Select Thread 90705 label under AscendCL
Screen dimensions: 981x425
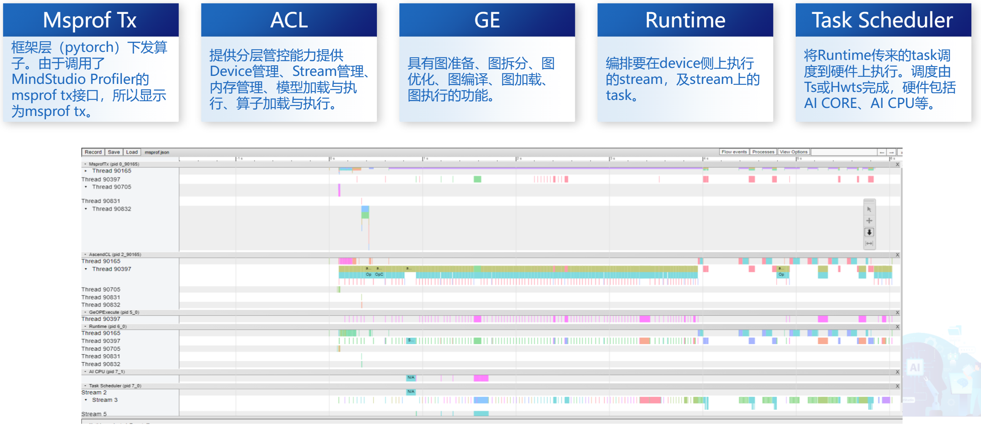(x=100, y=290)
